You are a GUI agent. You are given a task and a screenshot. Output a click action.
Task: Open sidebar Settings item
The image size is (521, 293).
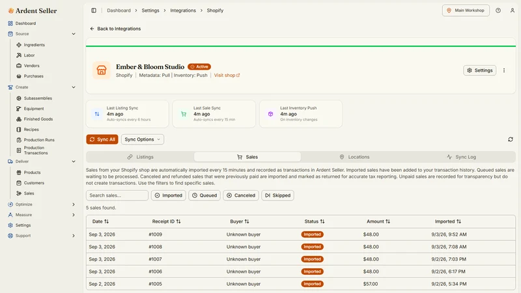(x=23, y=225)
